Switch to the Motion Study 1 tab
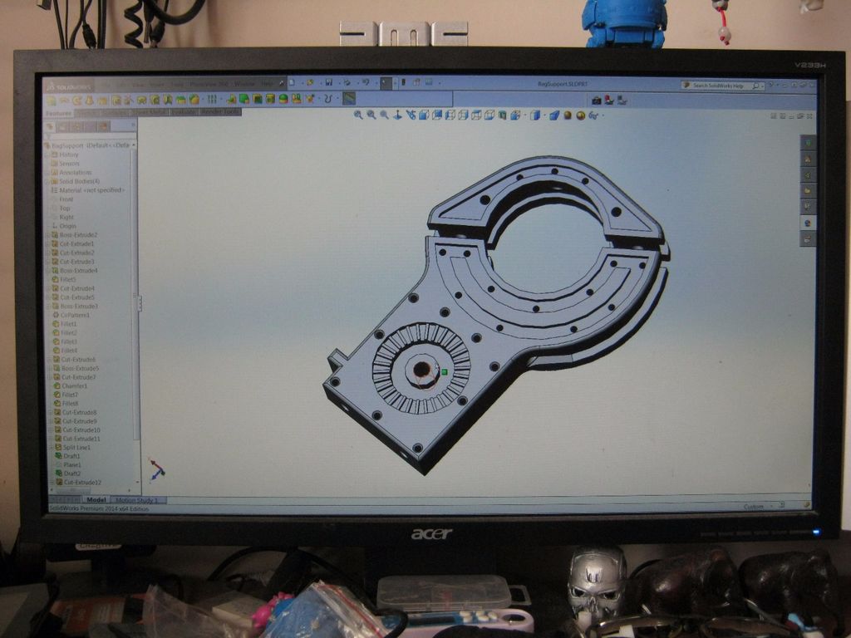Image resolution: width=851 pixels, height=638 pixels. tap(137, 500)
